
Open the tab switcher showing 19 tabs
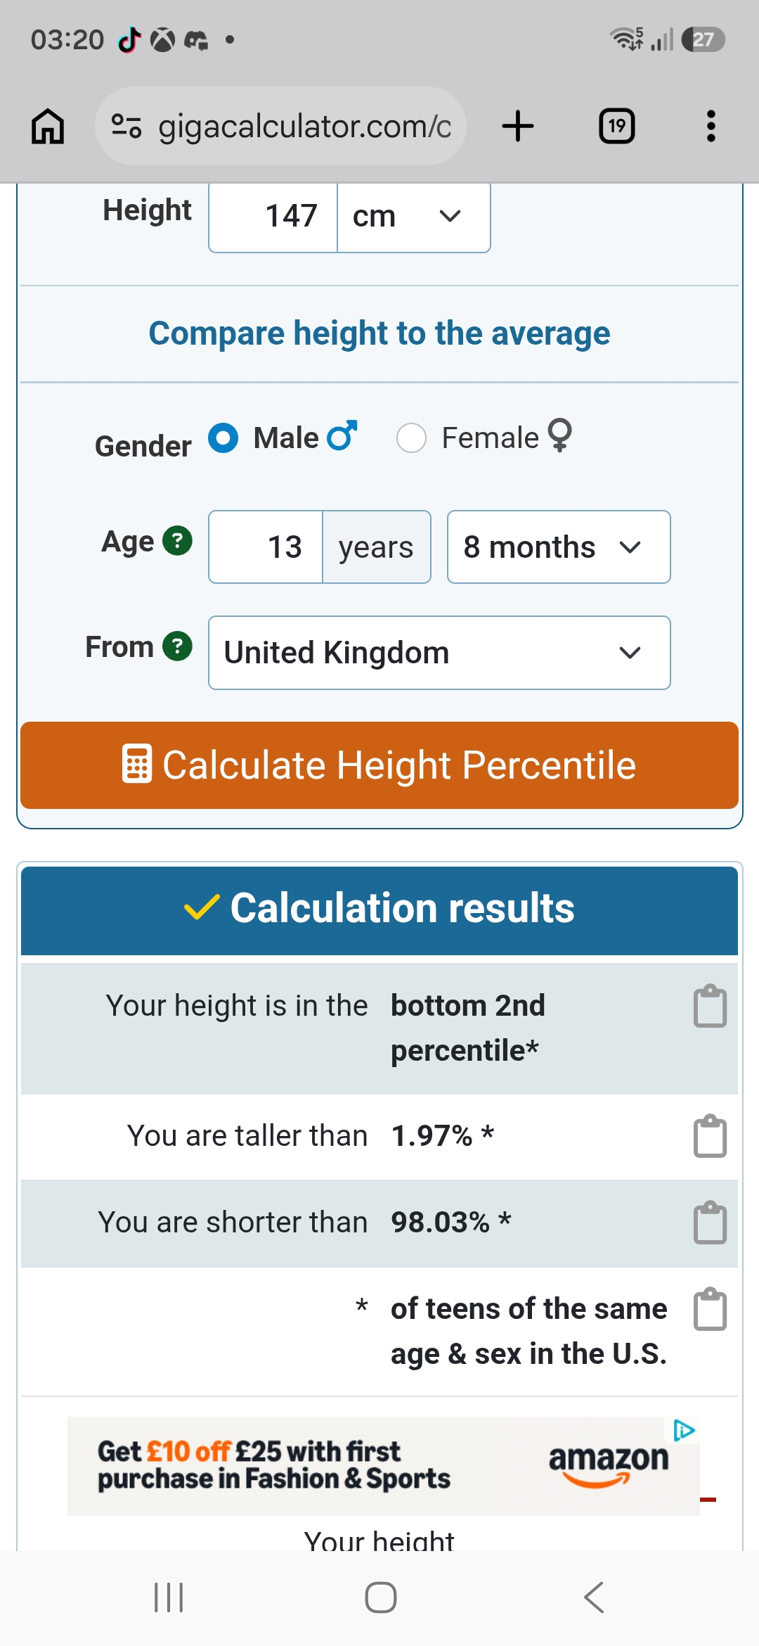(x=616, y=127)
